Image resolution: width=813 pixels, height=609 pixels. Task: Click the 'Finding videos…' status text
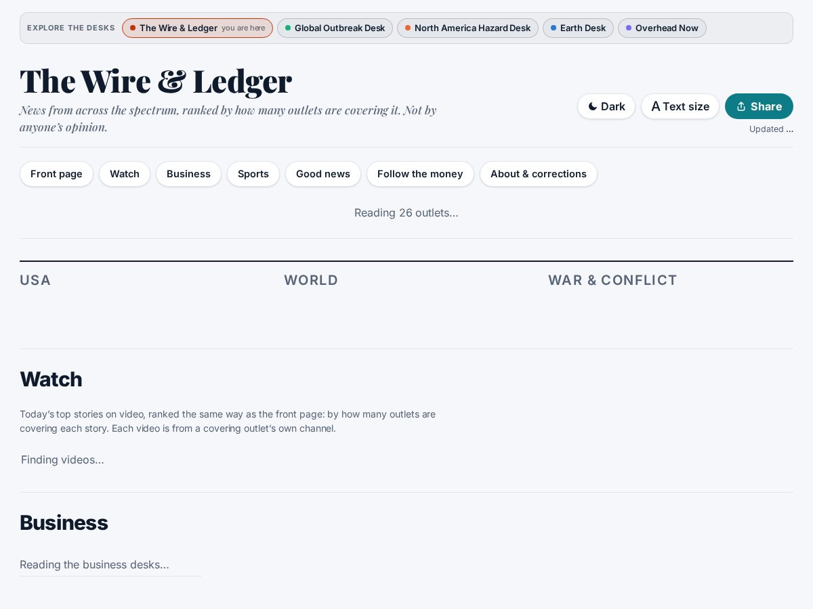click(62, 459)
